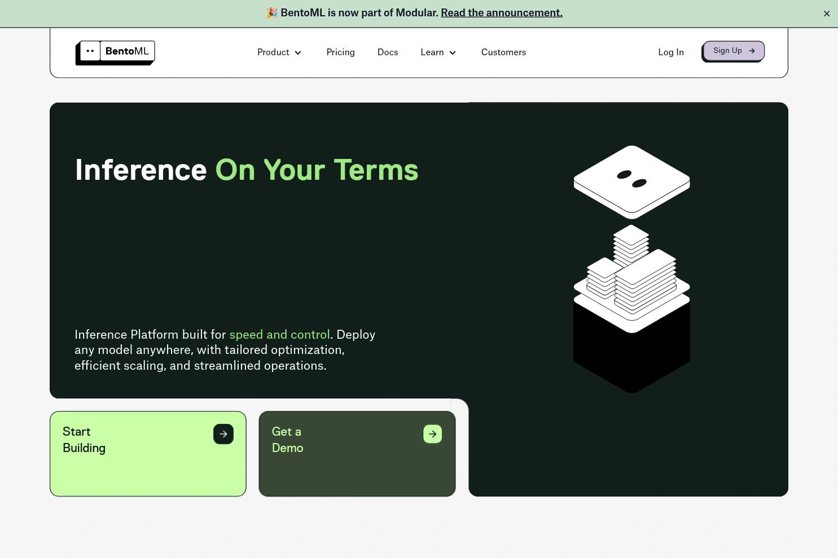Click the Log In link
The height and width of the screenshot is (558, 838).
(x=671, y=52)
